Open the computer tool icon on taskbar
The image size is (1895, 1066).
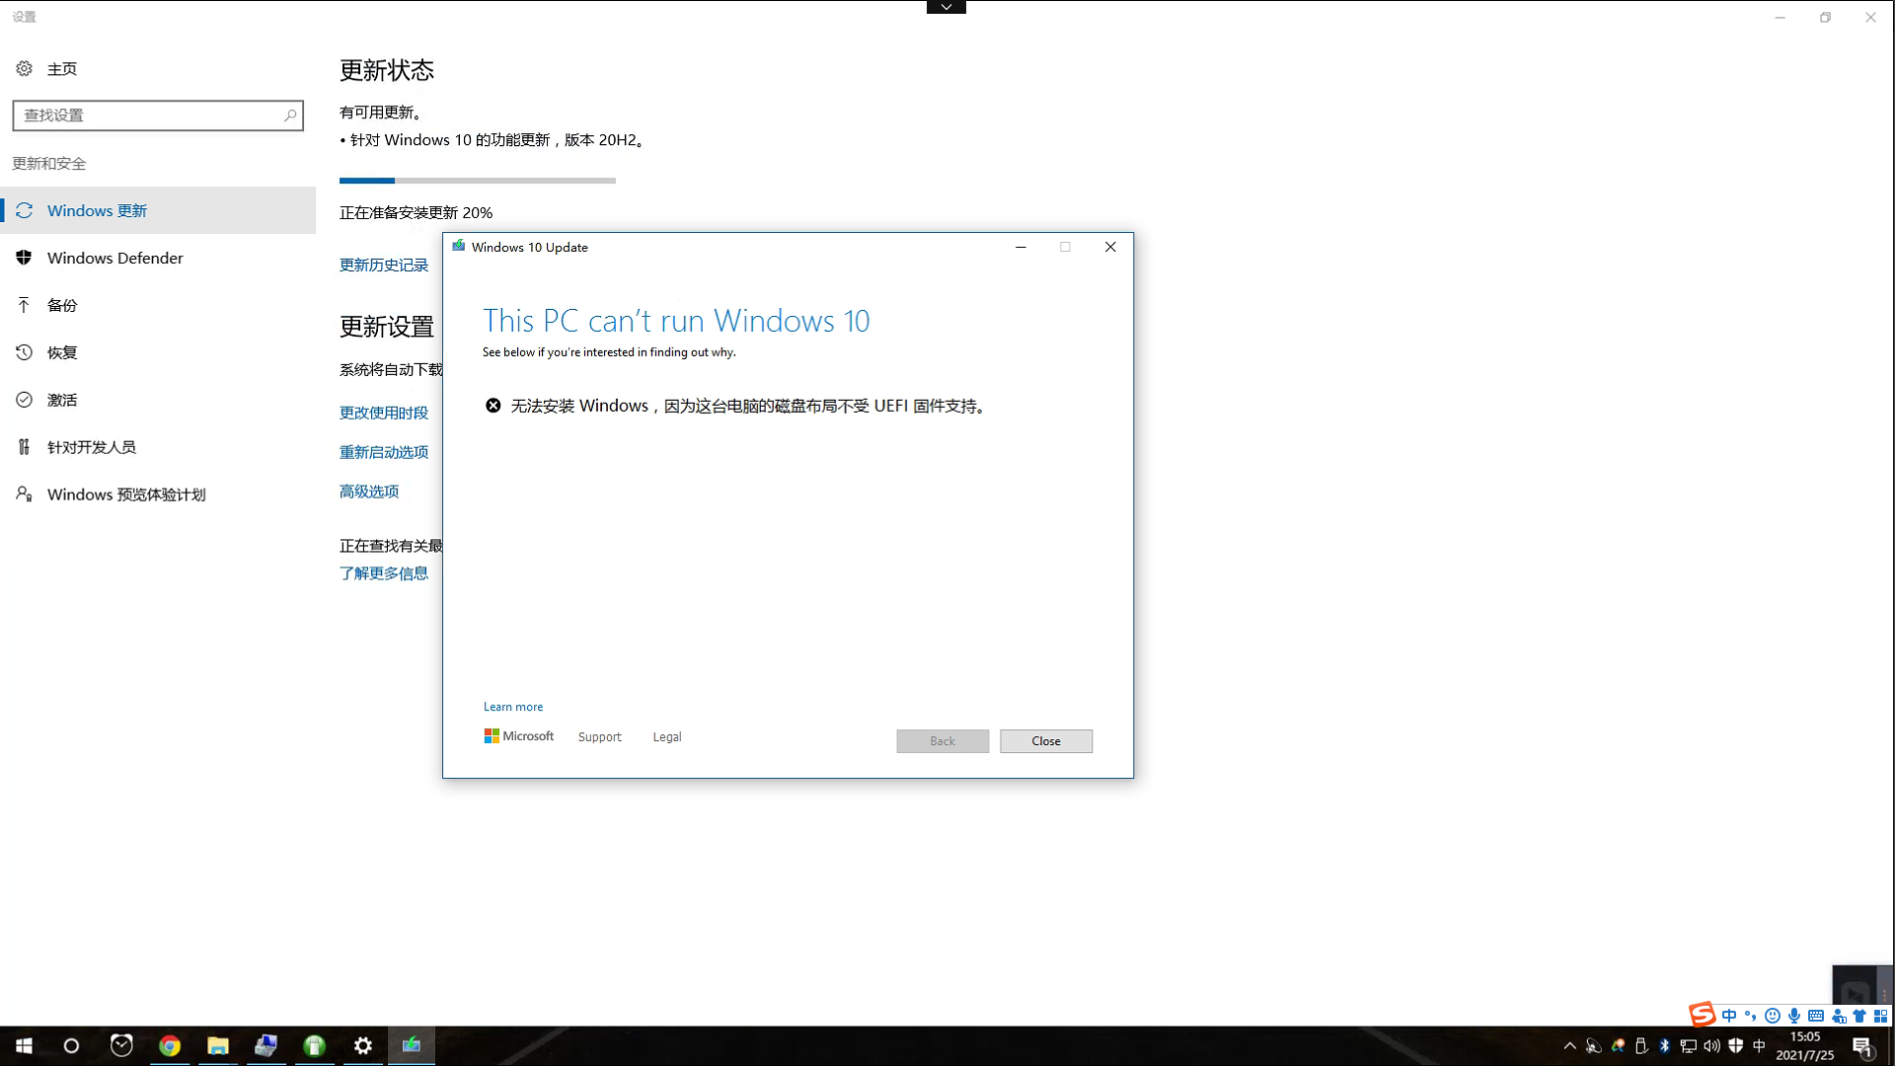(x=266, y=1045)
